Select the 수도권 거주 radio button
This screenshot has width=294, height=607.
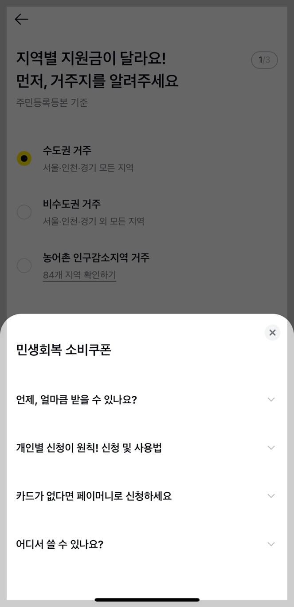click(24, 158)
